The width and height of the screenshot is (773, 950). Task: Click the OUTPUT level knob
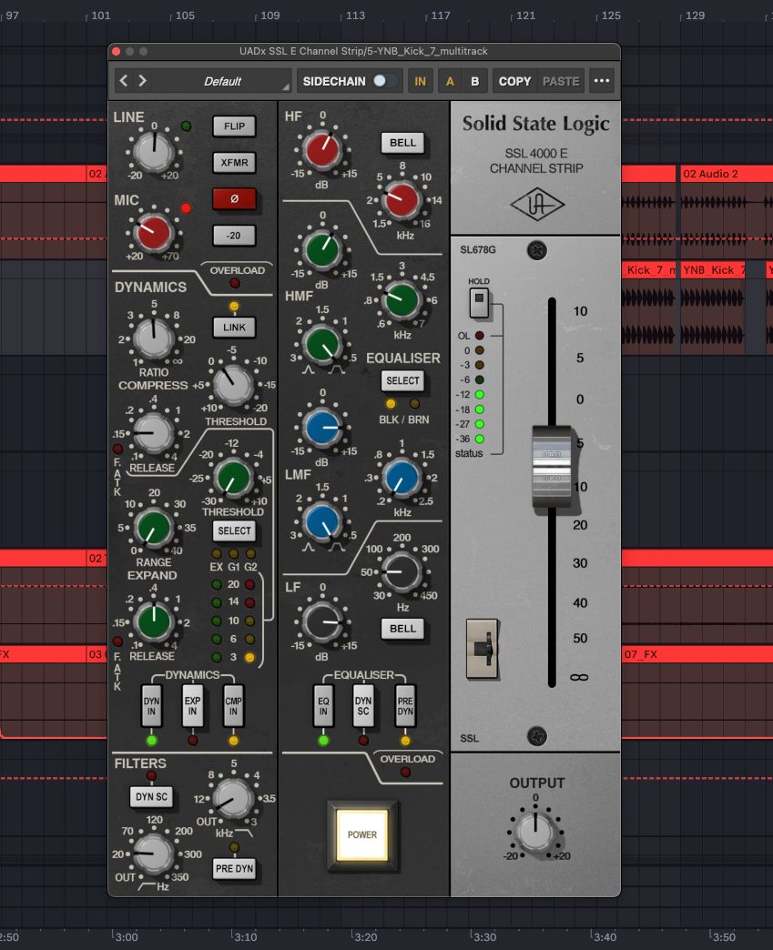536,831
